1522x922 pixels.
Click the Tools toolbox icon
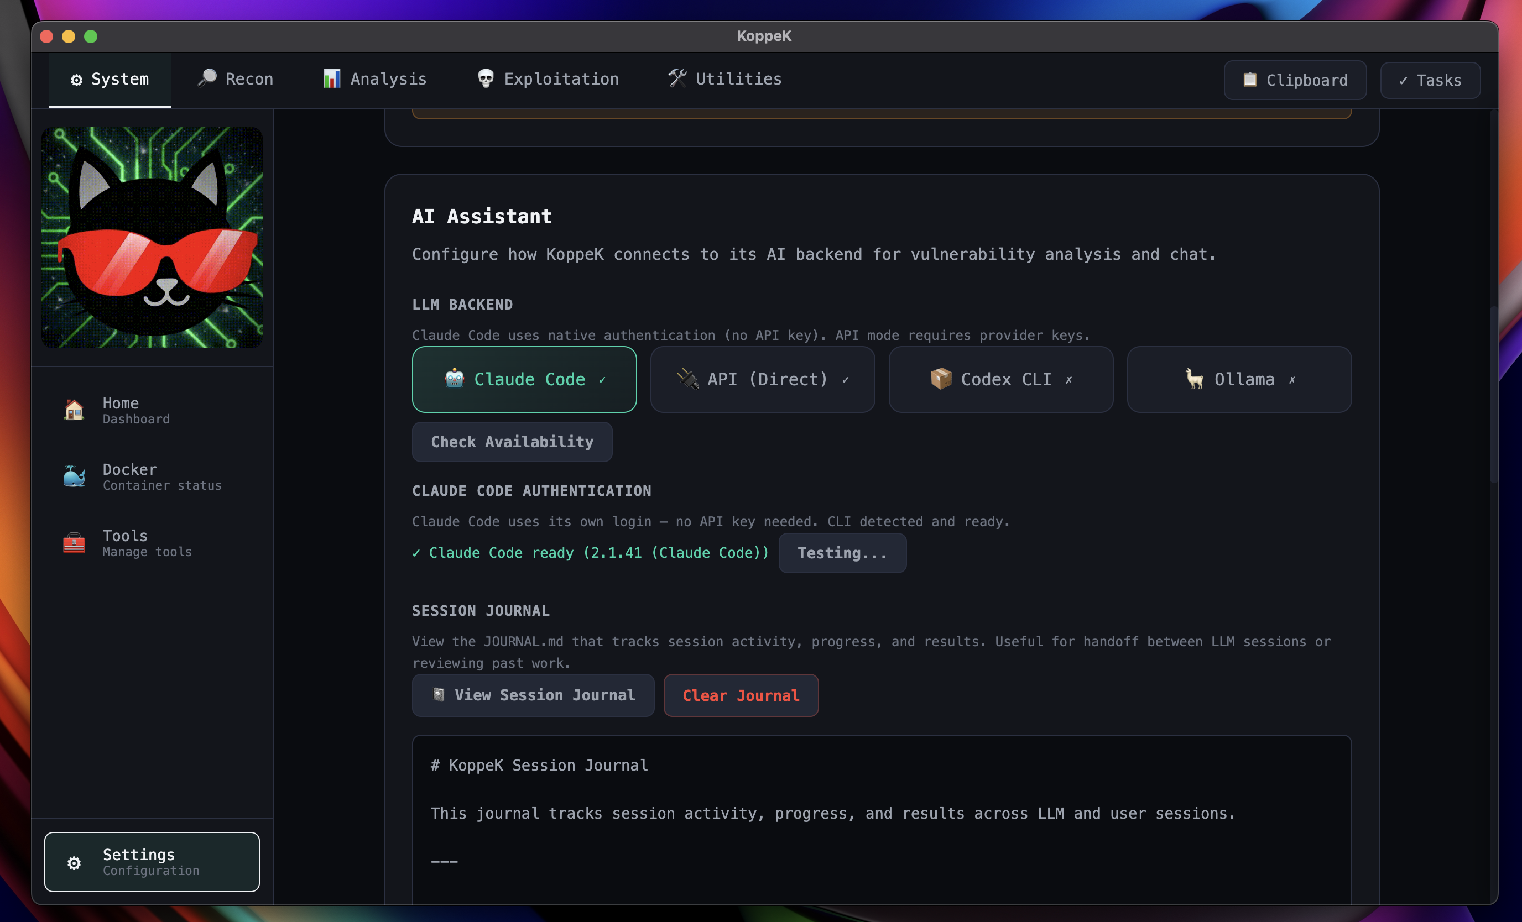(x=74, y=543)
